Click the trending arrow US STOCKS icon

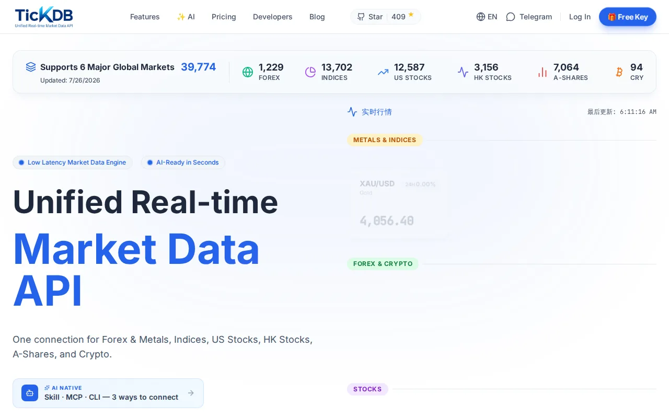pos(383,72)
